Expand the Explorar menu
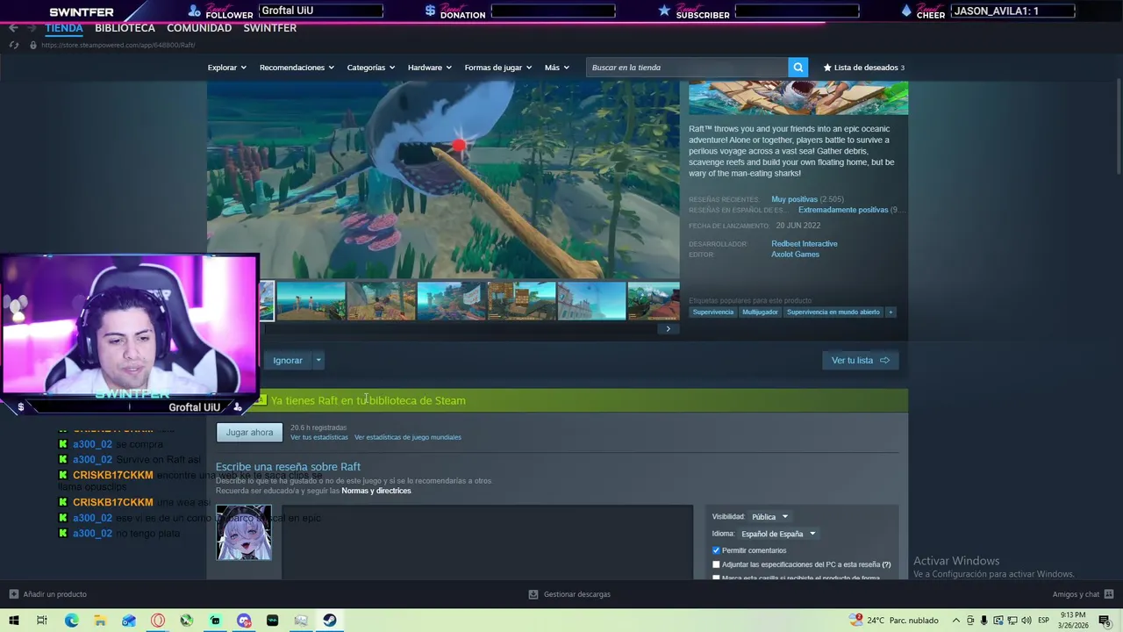This screenshot has height=632, width=1123. 226,68
